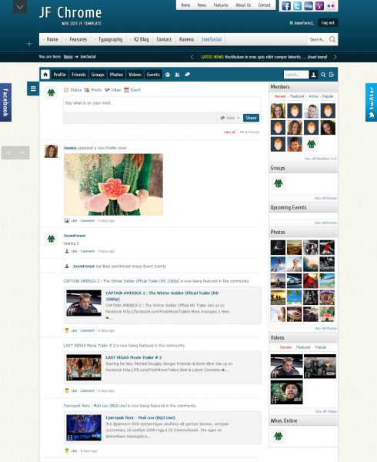Open the globe notifications icon in toolbar

pyautogui.click(x=168, y=75)
